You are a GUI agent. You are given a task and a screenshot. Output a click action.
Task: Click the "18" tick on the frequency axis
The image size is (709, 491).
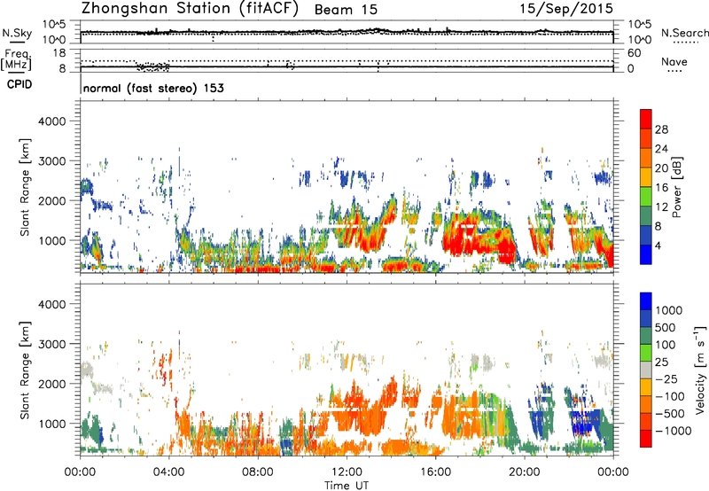tap(59, 53)
